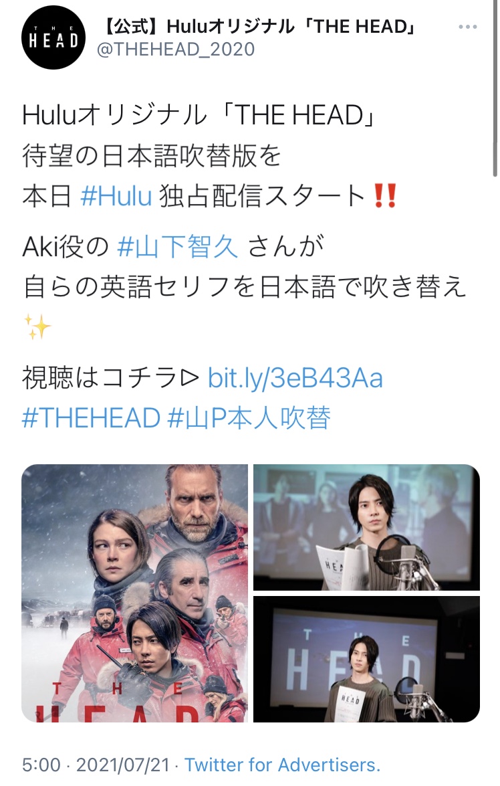Open the bit.ly/3eB43Aa link
Screen dimensions: 500x786
click(295, 378)
